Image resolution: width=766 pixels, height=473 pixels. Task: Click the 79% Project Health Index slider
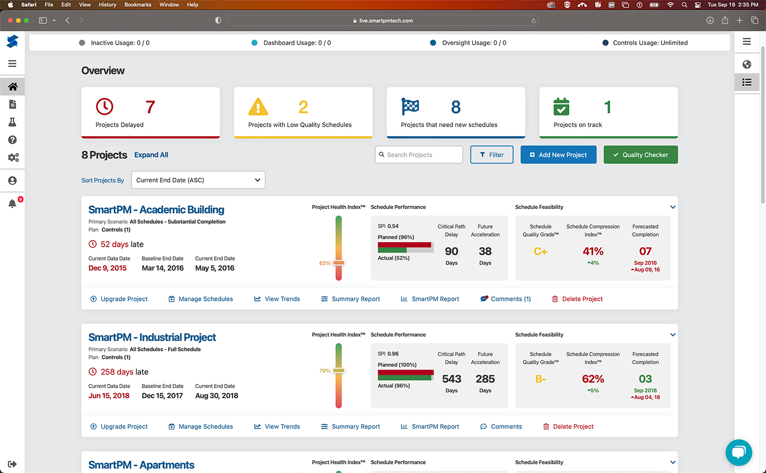click(339, 370)
